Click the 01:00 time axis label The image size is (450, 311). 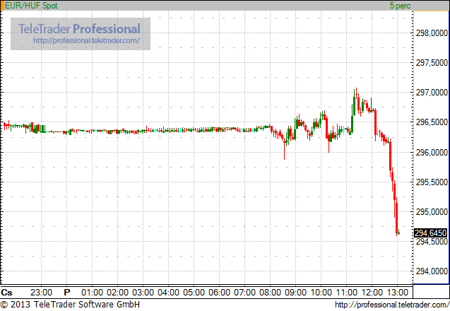[92, 293]
